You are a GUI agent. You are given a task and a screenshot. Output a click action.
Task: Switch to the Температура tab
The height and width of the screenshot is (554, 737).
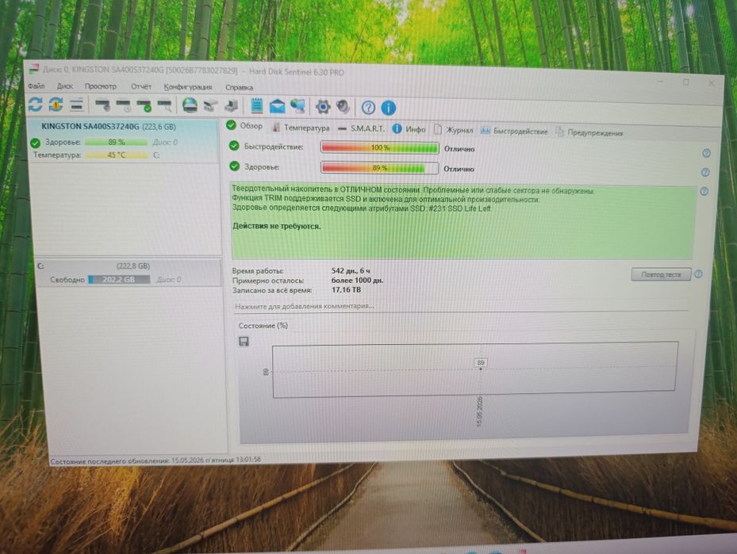(301, 128)
